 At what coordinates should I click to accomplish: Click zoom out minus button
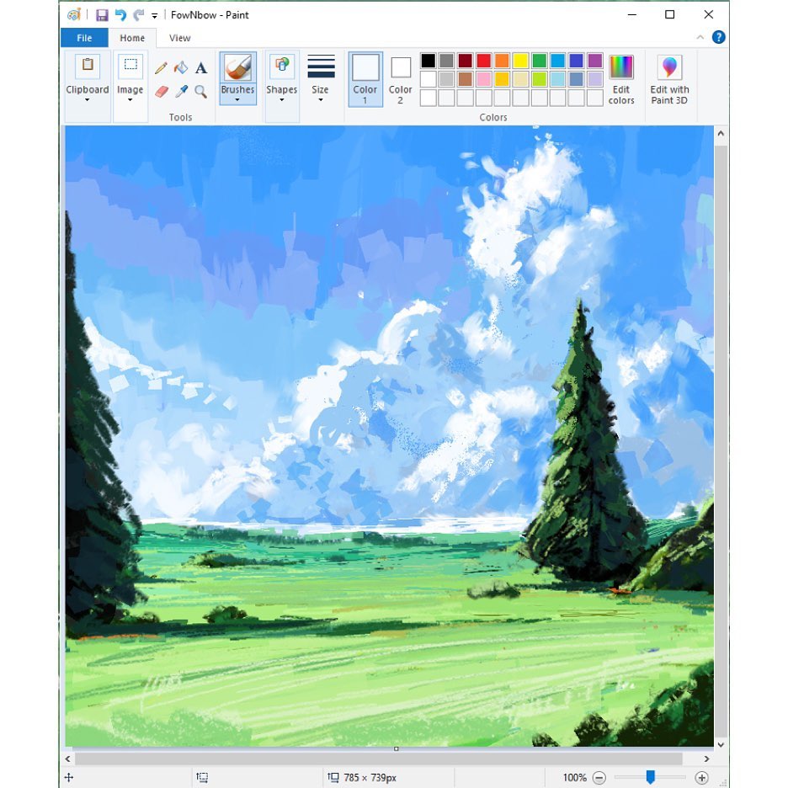(x=599, y=777)
